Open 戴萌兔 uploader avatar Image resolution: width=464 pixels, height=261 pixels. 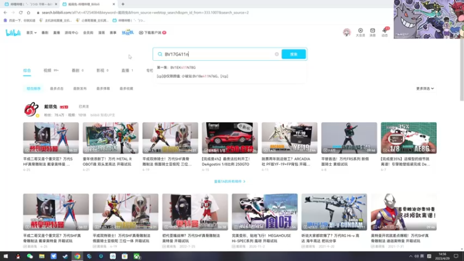pyautogui.click(x=31, y=110)
